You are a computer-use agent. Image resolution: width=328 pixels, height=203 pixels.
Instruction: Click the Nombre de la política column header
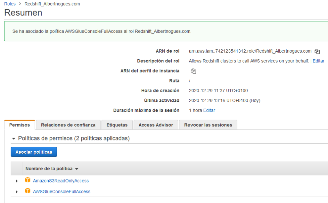(49, 169)
